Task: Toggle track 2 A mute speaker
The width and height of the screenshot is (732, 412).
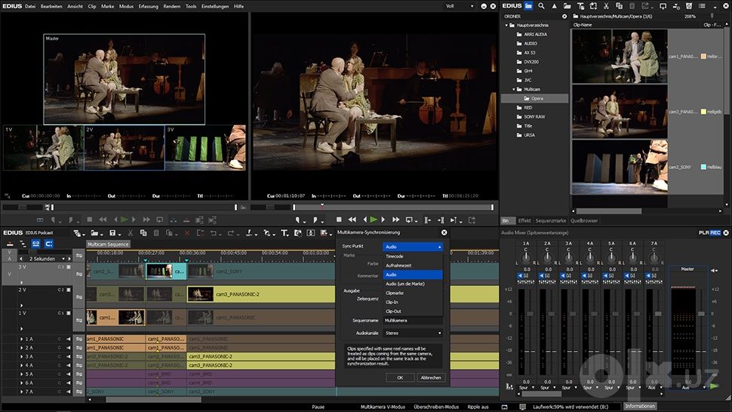Action: coord(69,348)
